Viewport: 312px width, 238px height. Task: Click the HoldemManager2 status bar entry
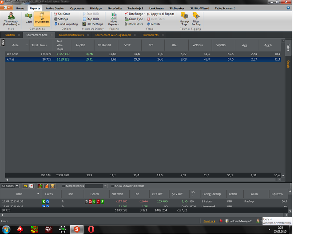click(238, 221)
